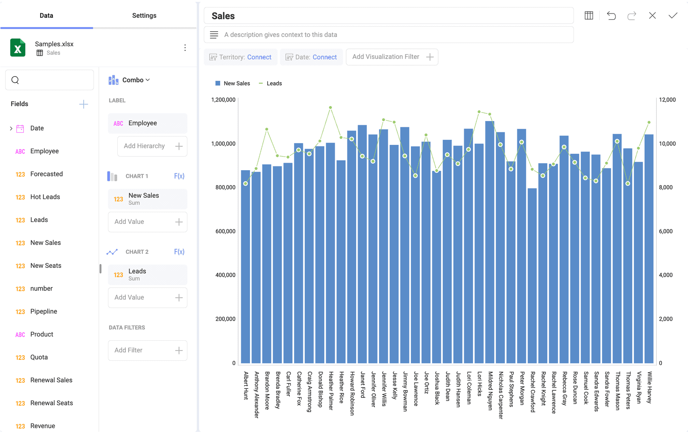
Task: Click the description lines icon
Action: pos(214,35)
